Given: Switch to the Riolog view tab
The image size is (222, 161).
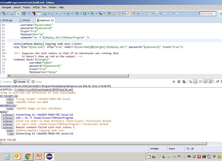Looking at the screenshot, I should click(x=37, y=82).
